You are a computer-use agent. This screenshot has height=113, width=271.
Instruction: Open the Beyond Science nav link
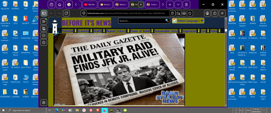(x=116, y=31)
